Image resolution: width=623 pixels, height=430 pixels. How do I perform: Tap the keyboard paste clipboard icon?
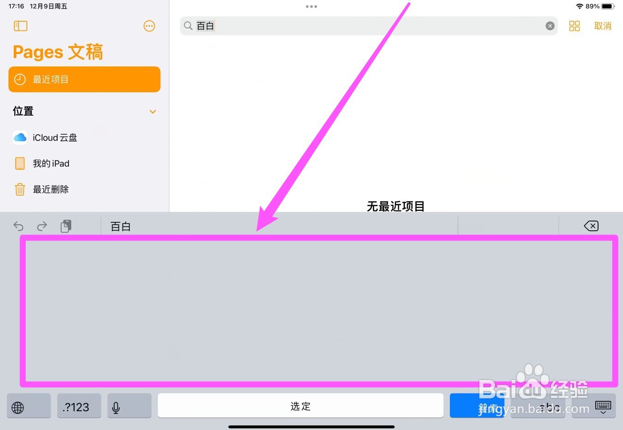pos(66,226)
